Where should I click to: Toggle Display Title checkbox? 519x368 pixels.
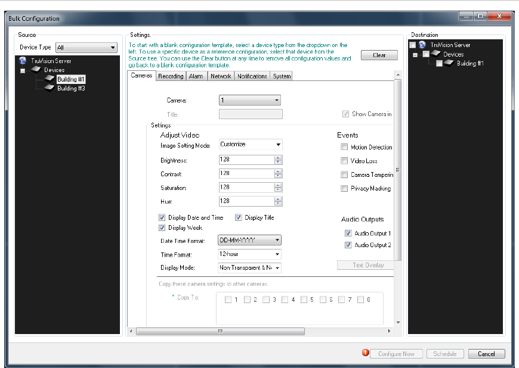[x=238, y=217]
